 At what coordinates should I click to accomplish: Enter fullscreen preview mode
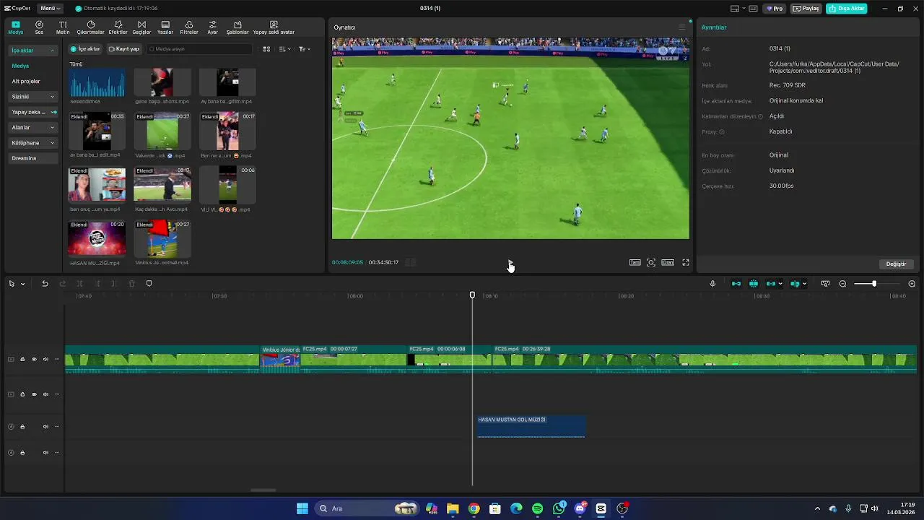pyautogui.click(x=686, y=263)
